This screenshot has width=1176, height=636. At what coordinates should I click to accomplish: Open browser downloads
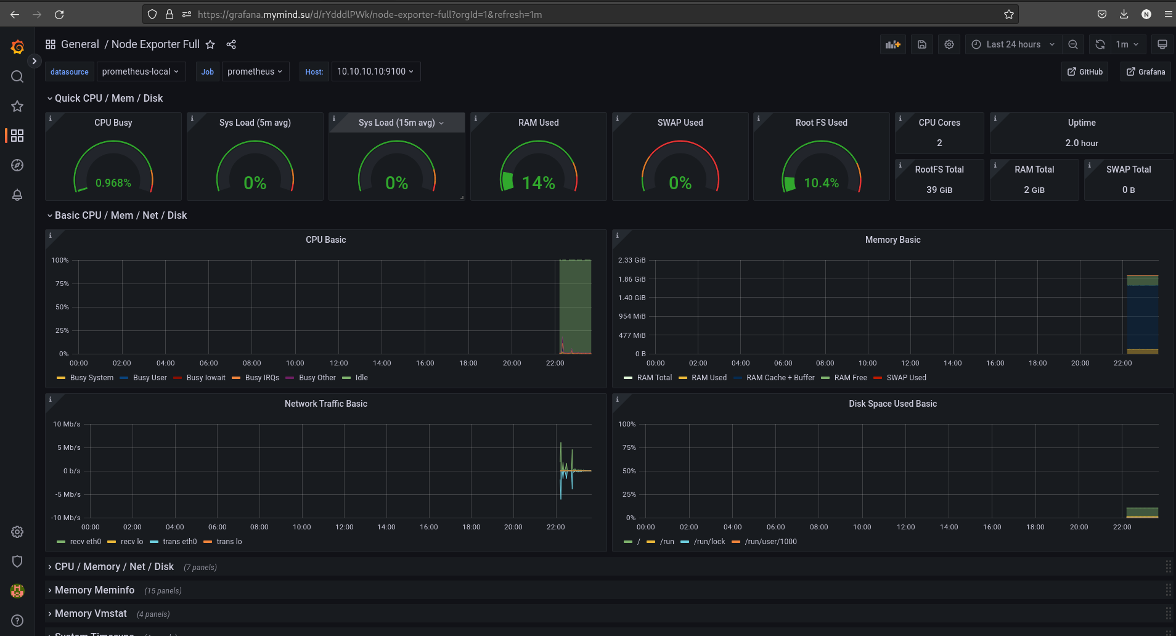tap(1124, 14)
